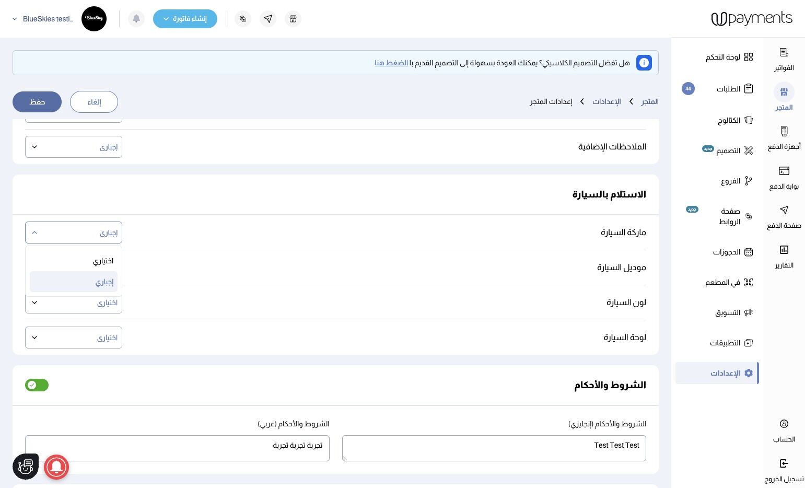The height and width of the screenshot is (488, 805).
Task: Click the English terms text field
Action: pyautogui.click(x=494, y=448)
